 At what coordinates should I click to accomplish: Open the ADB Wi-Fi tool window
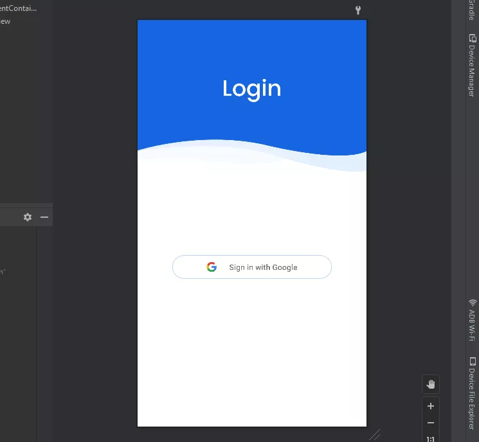[x=473, y=320]
